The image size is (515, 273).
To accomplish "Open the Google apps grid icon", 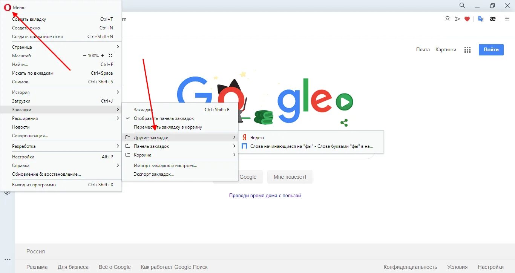I will tap(467, 50).
